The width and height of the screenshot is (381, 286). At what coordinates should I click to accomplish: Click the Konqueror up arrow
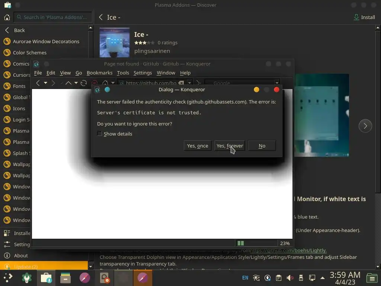click(x=68, y=83)
